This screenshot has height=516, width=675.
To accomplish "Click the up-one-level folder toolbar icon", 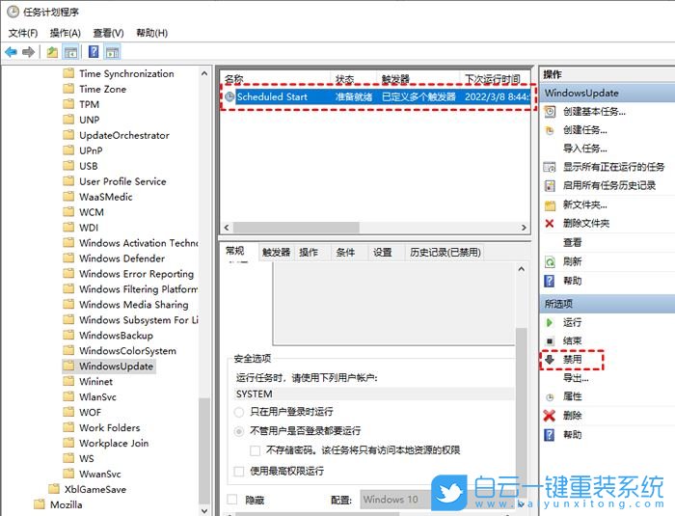I will [x=52, y=52].
